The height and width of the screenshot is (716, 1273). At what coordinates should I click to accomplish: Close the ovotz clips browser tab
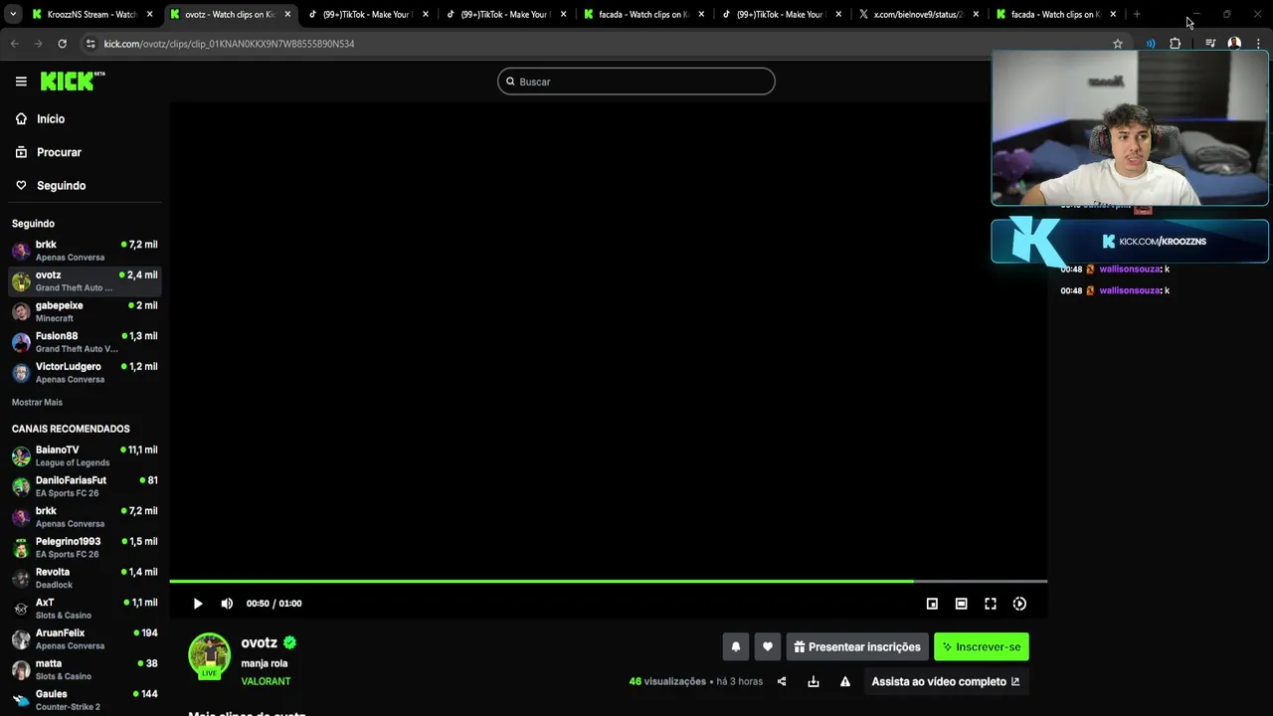[x=287, y=14]
